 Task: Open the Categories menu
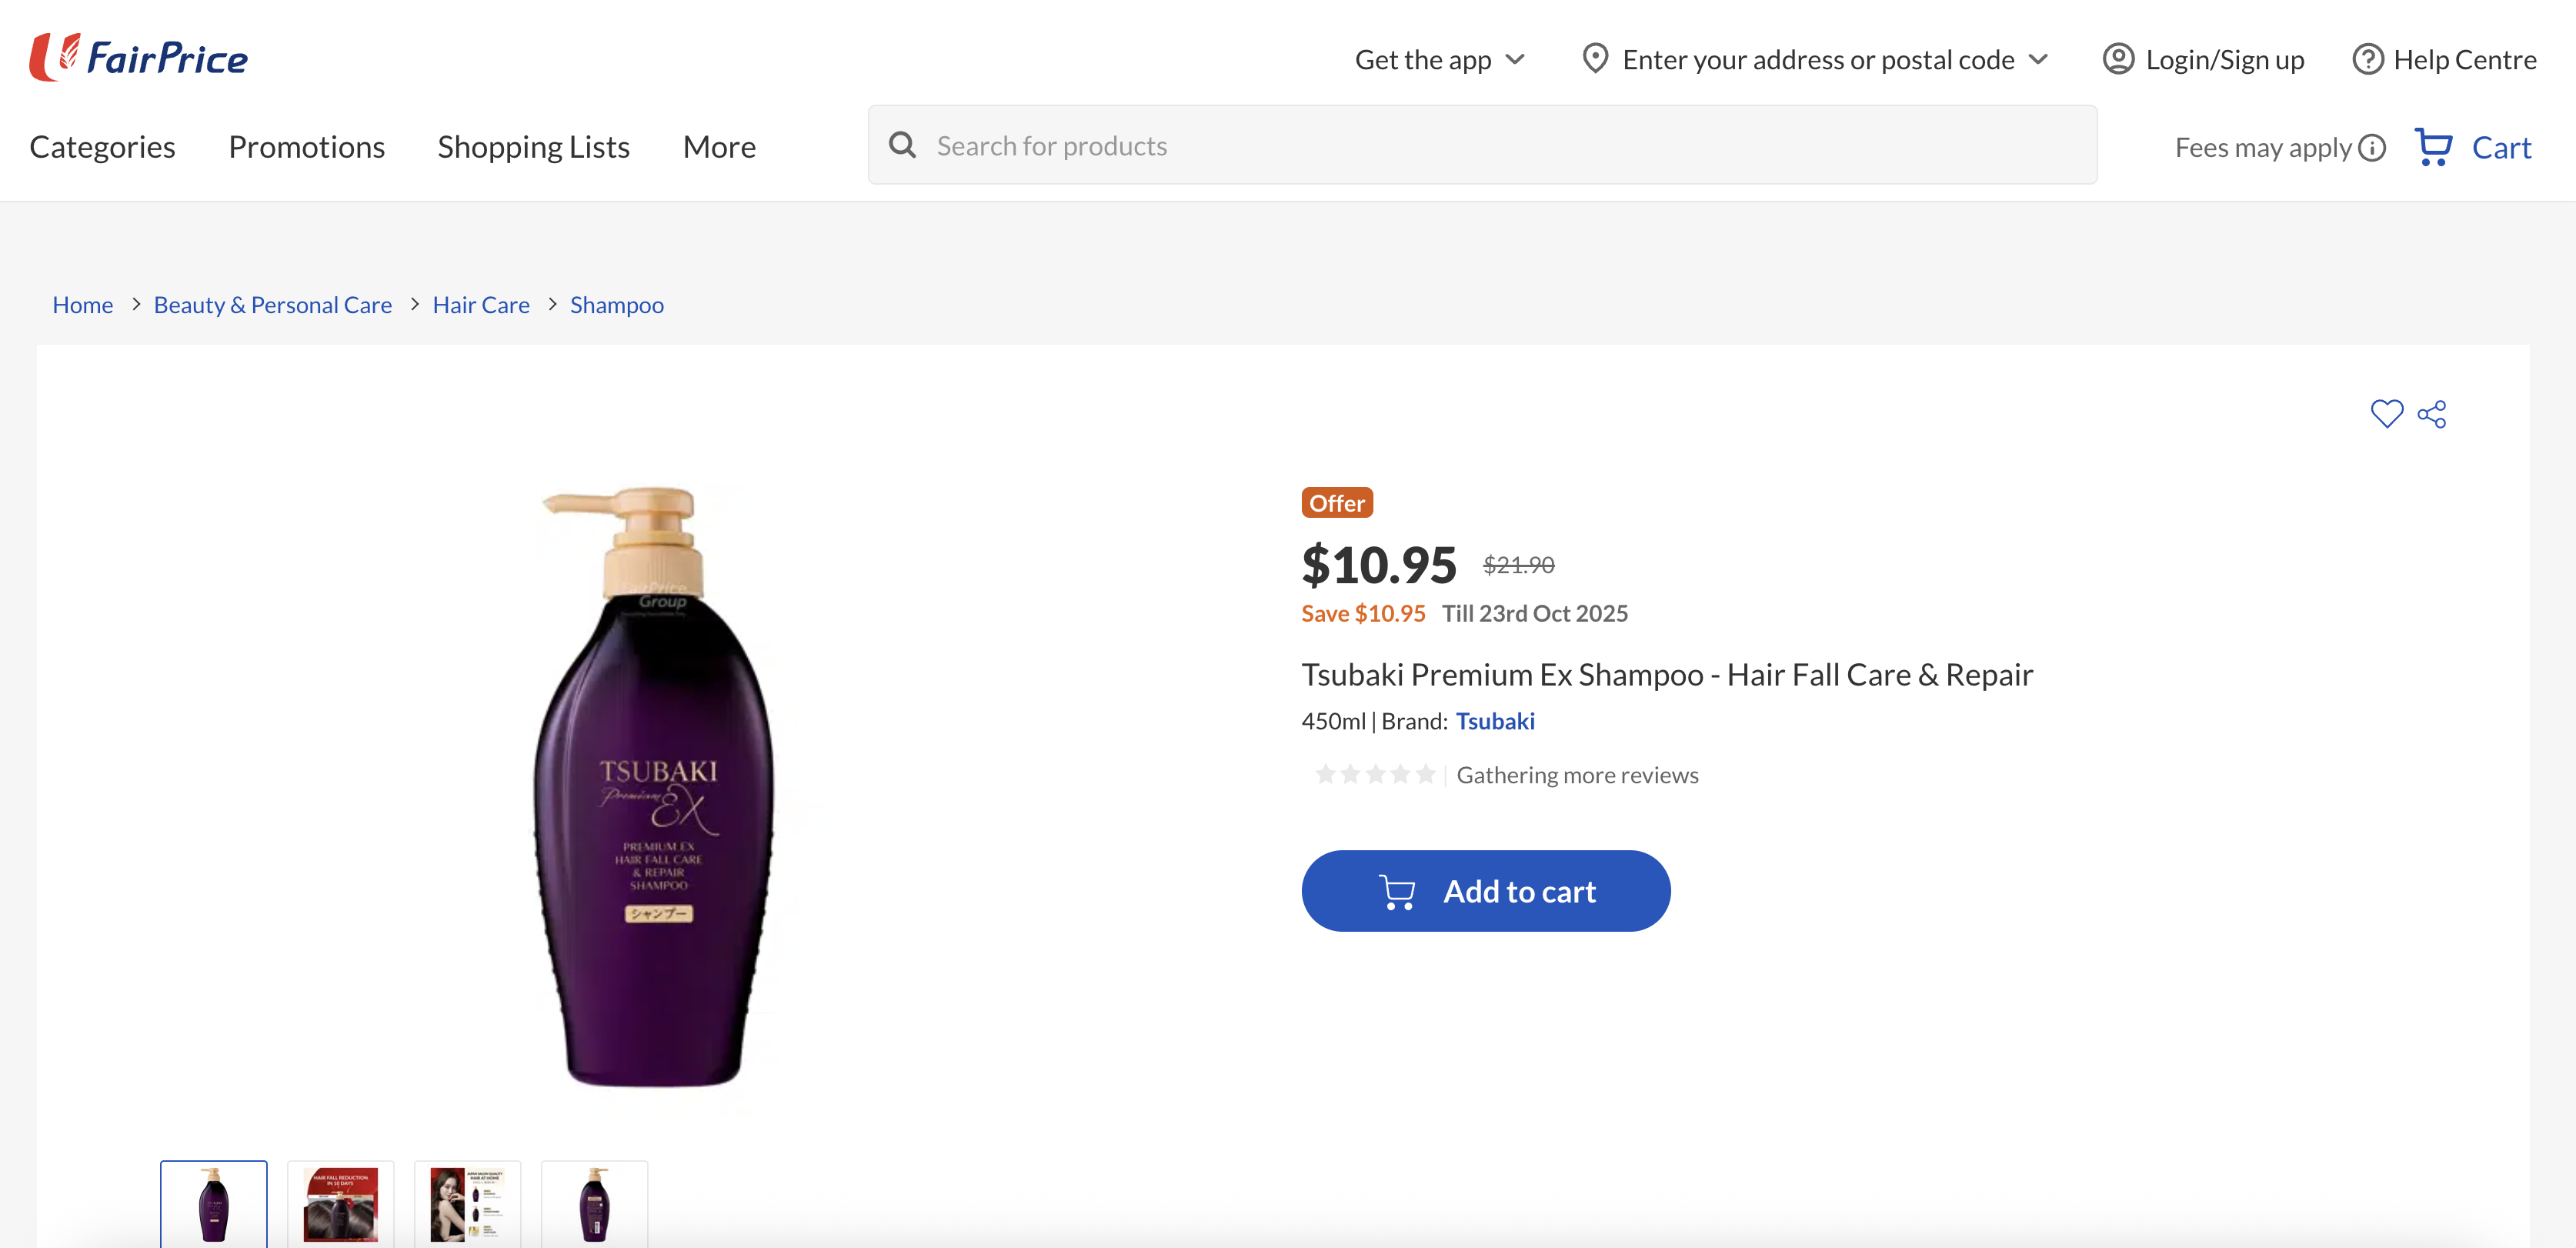pos(102,146)
